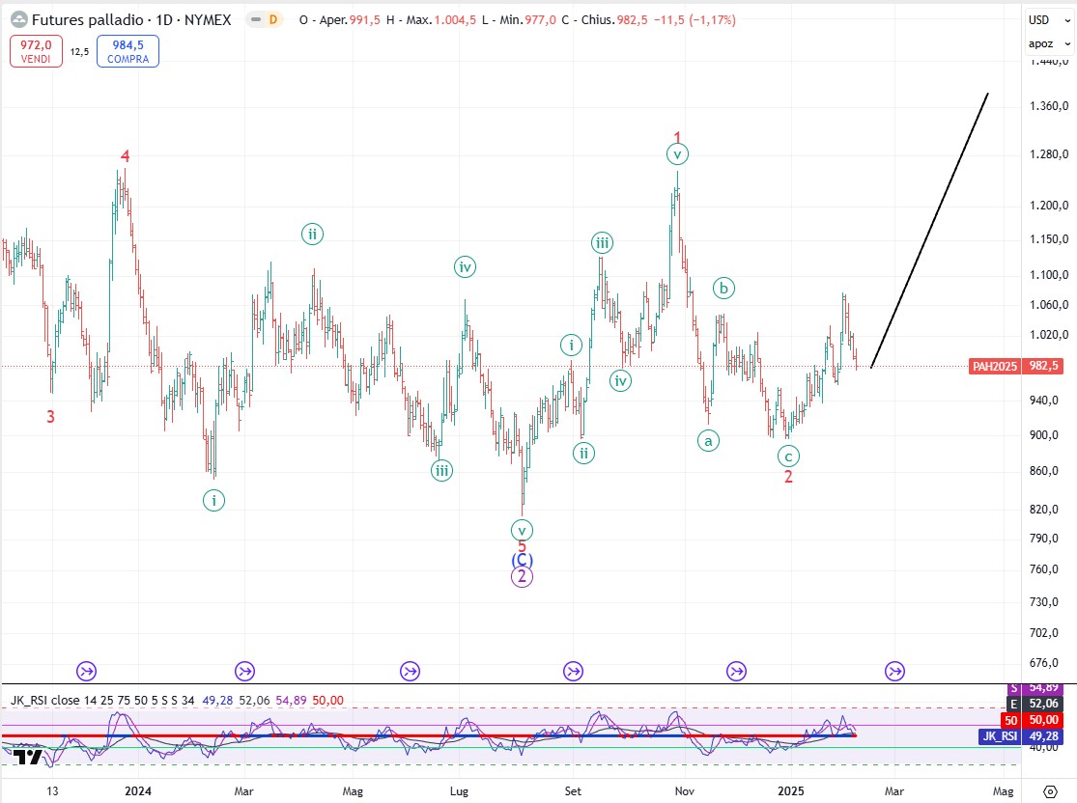Viewport: 1077px width, 803px height.
Task: Select the red wave 1 label at the top
Action: pyautogui.click(x=677, y=137)
